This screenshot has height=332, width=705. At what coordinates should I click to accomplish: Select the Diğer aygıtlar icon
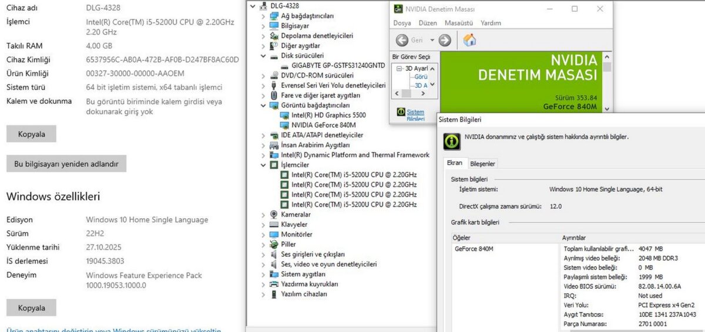tap(274, 46)
